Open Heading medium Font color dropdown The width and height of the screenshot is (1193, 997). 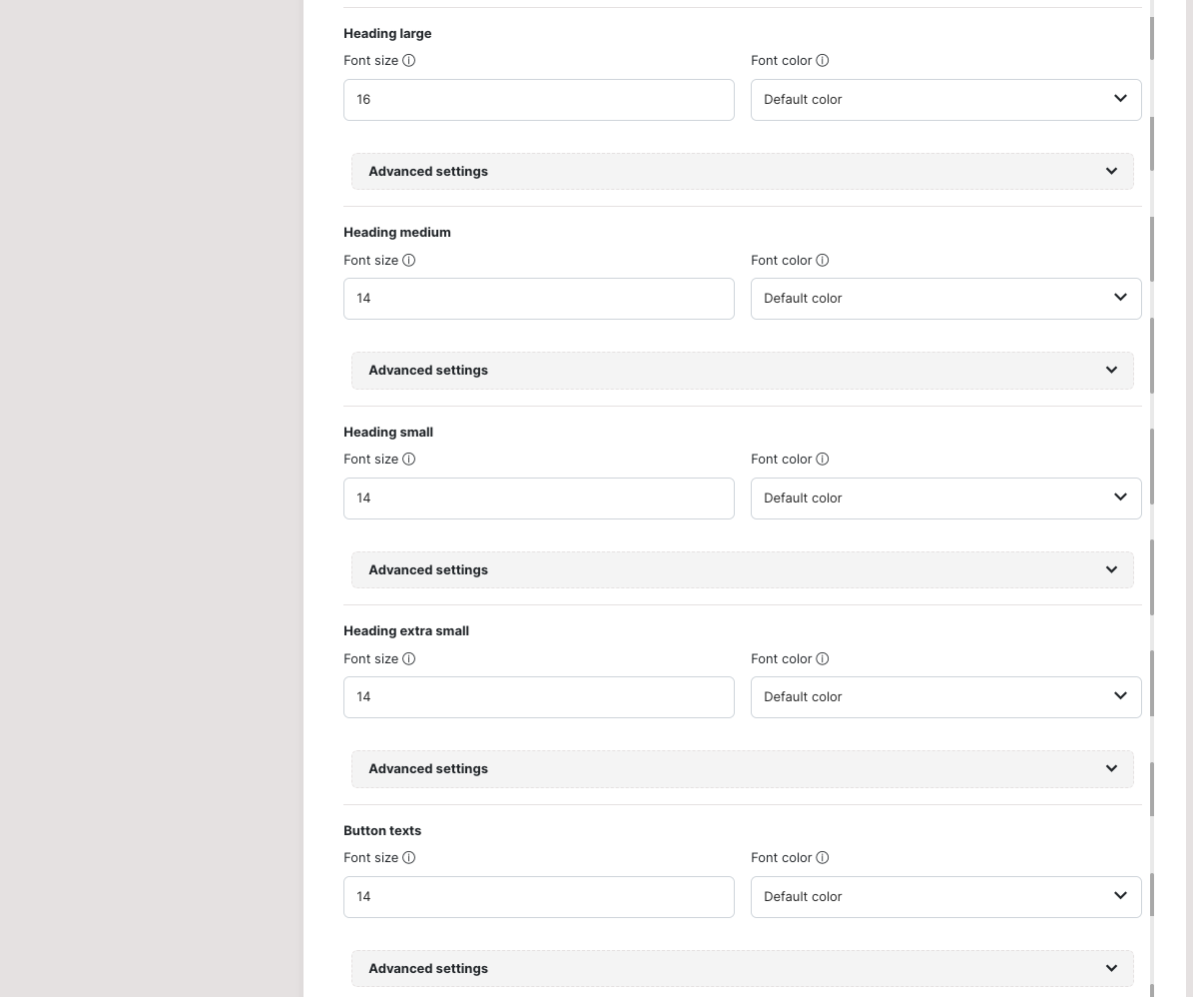(945, 299)
